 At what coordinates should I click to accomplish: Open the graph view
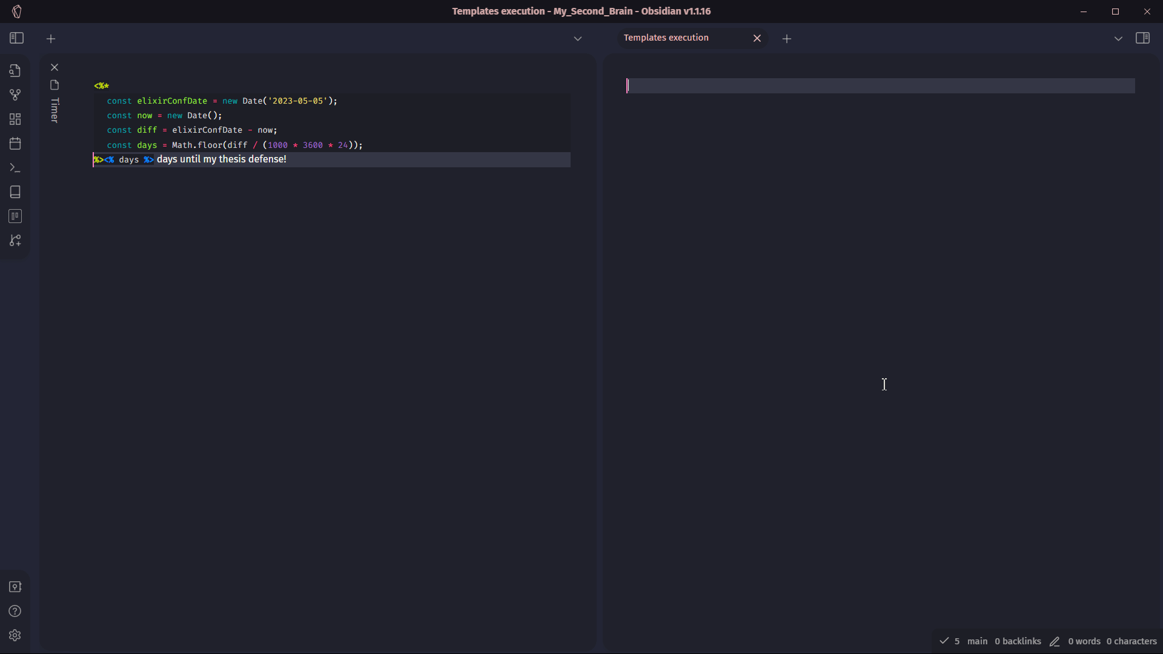pos(15,95)
